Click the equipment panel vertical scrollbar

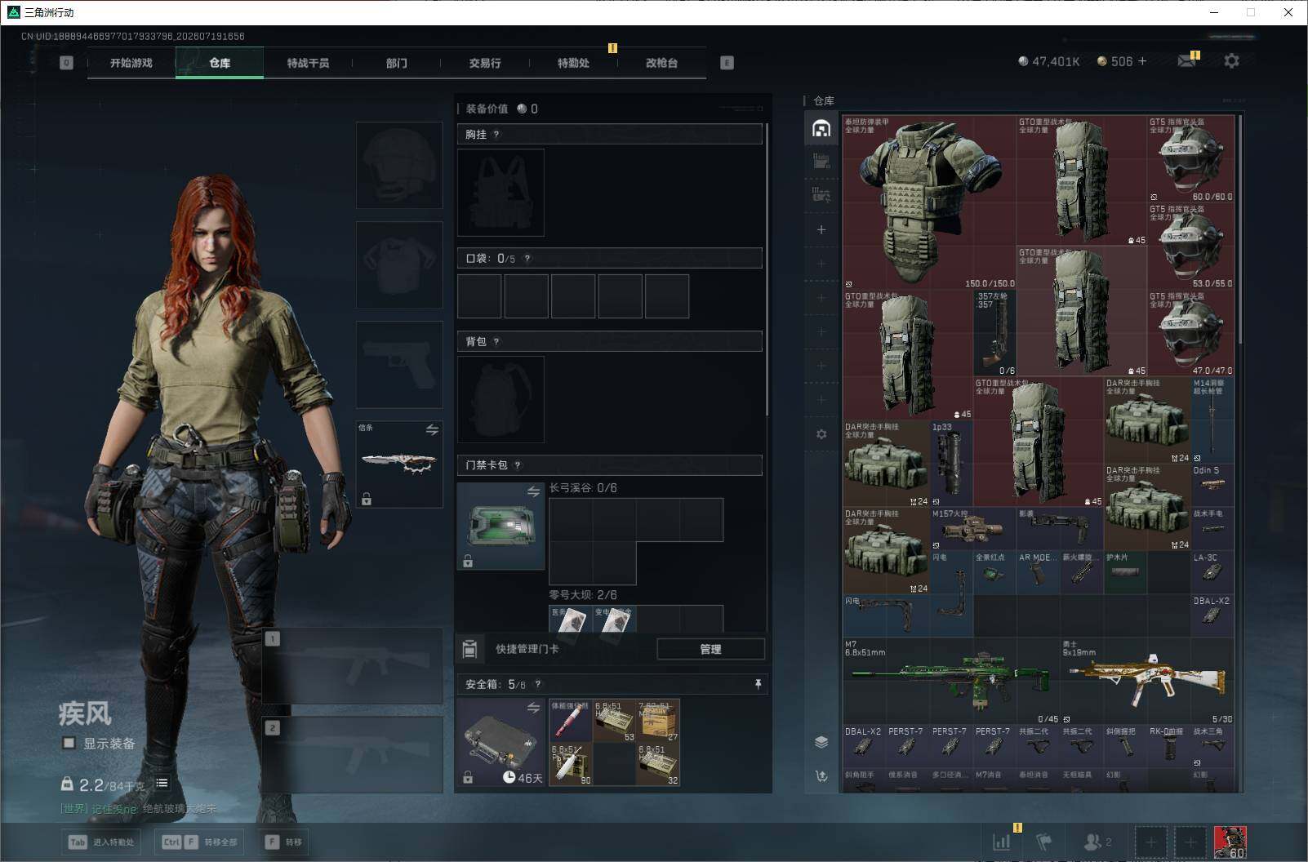(x=767, y=269)
